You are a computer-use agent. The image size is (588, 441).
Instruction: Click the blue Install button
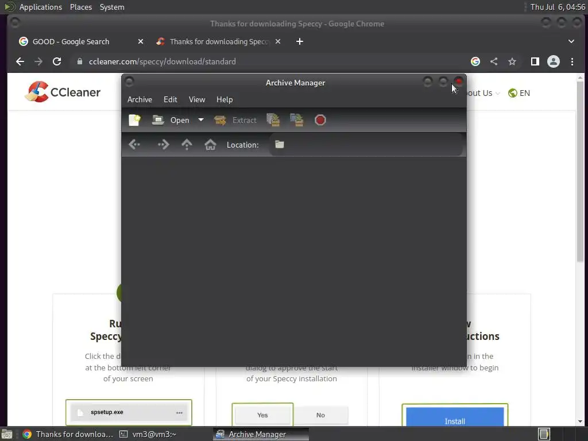(x=455, y=417)
